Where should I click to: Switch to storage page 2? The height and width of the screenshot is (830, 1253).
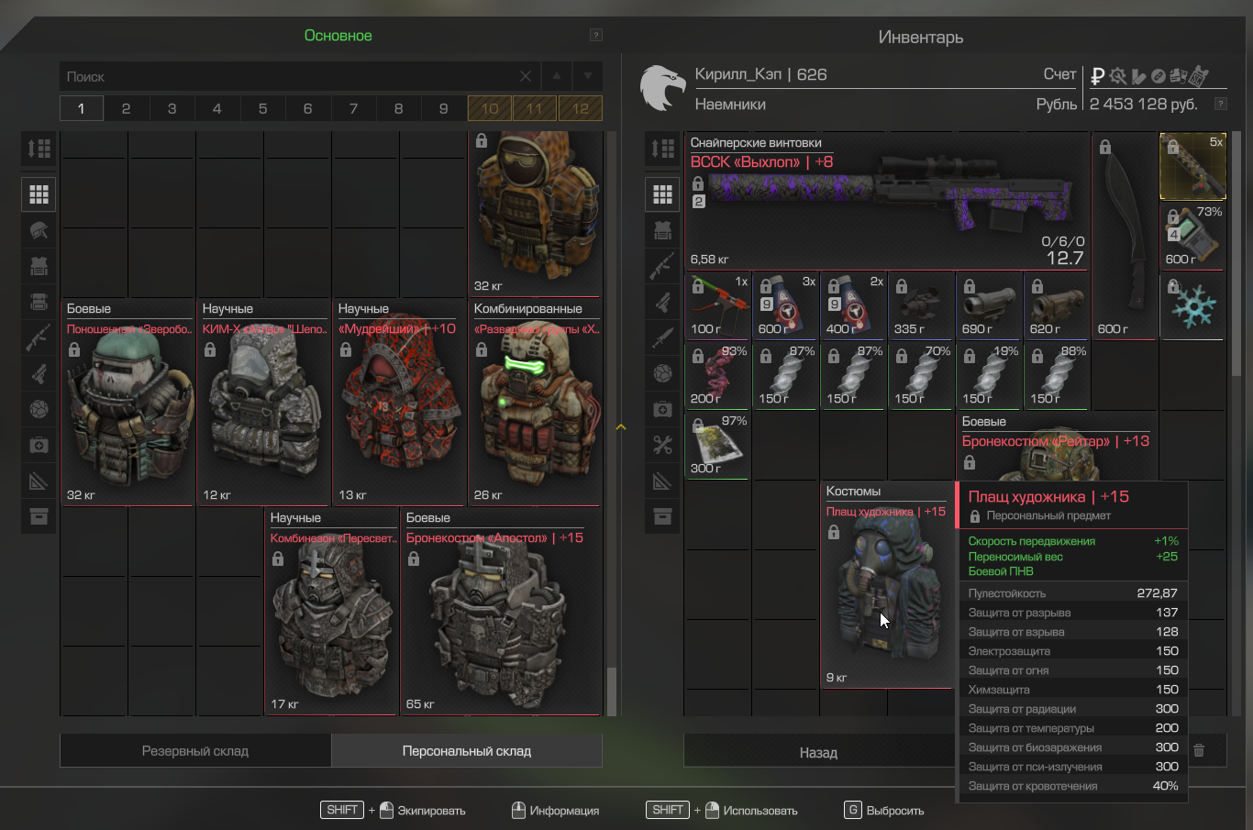[x=127, y=108]
